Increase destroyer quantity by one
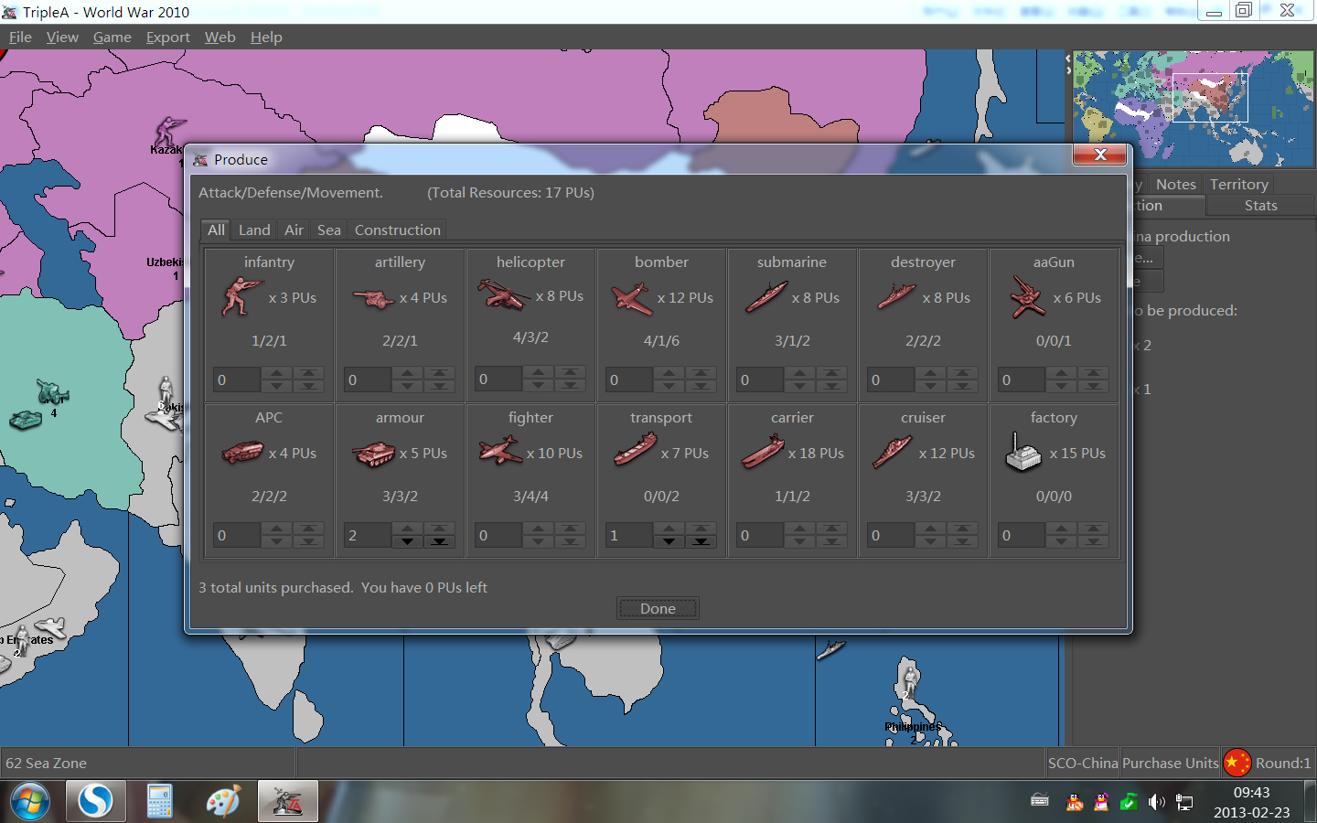 pos(930,373)
